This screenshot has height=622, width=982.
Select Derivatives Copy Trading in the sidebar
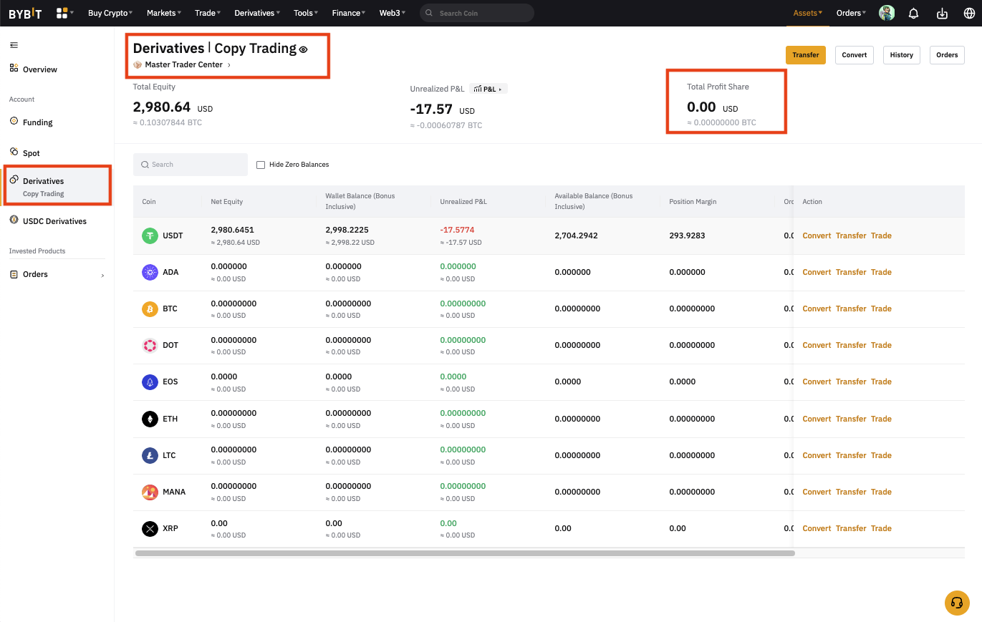(57, 186)
